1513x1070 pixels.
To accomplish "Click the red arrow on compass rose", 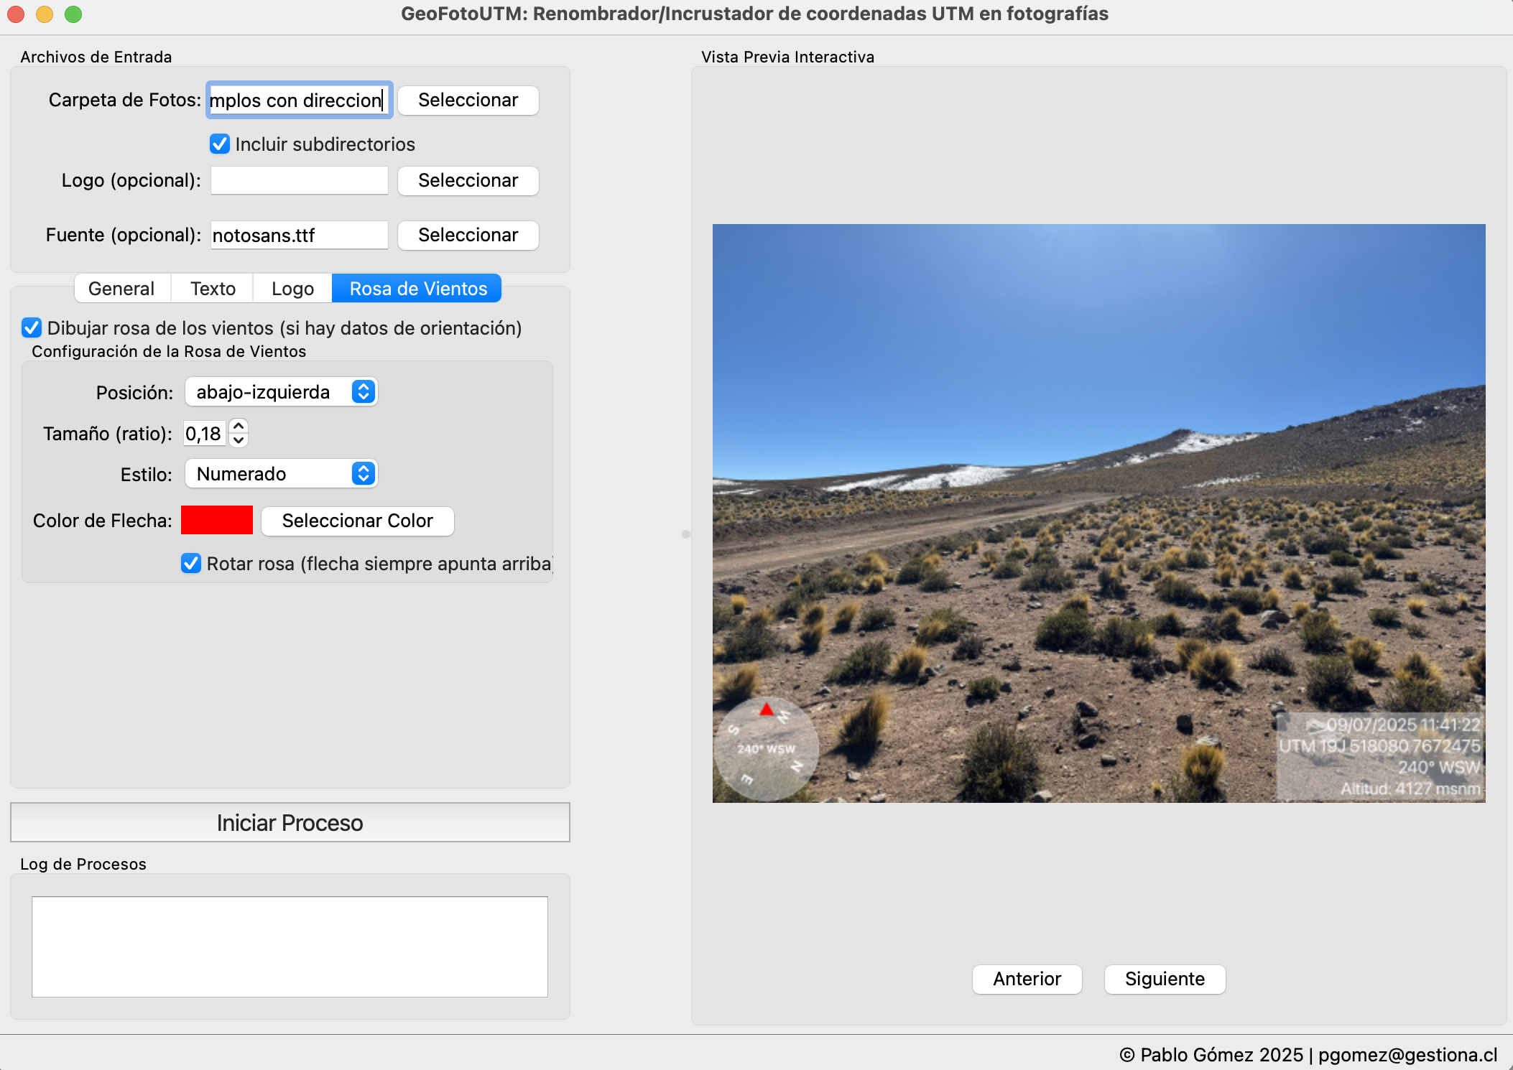I will [767, 710].
